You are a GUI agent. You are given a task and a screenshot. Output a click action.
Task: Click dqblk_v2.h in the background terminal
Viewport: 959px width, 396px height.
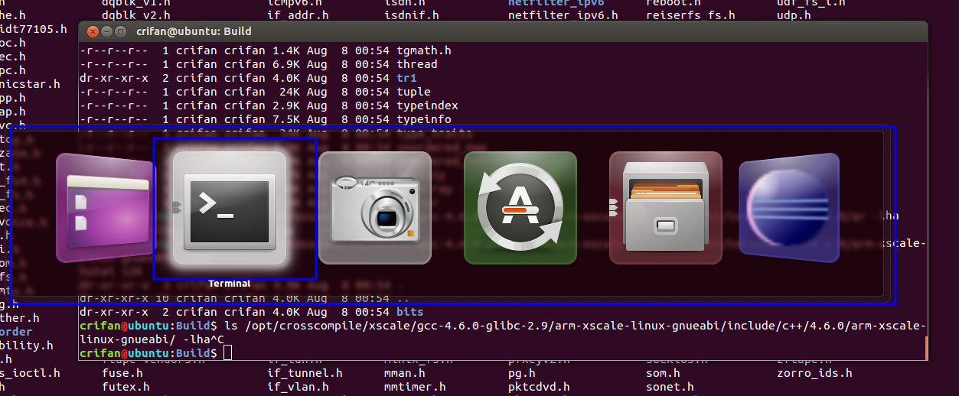135,15
